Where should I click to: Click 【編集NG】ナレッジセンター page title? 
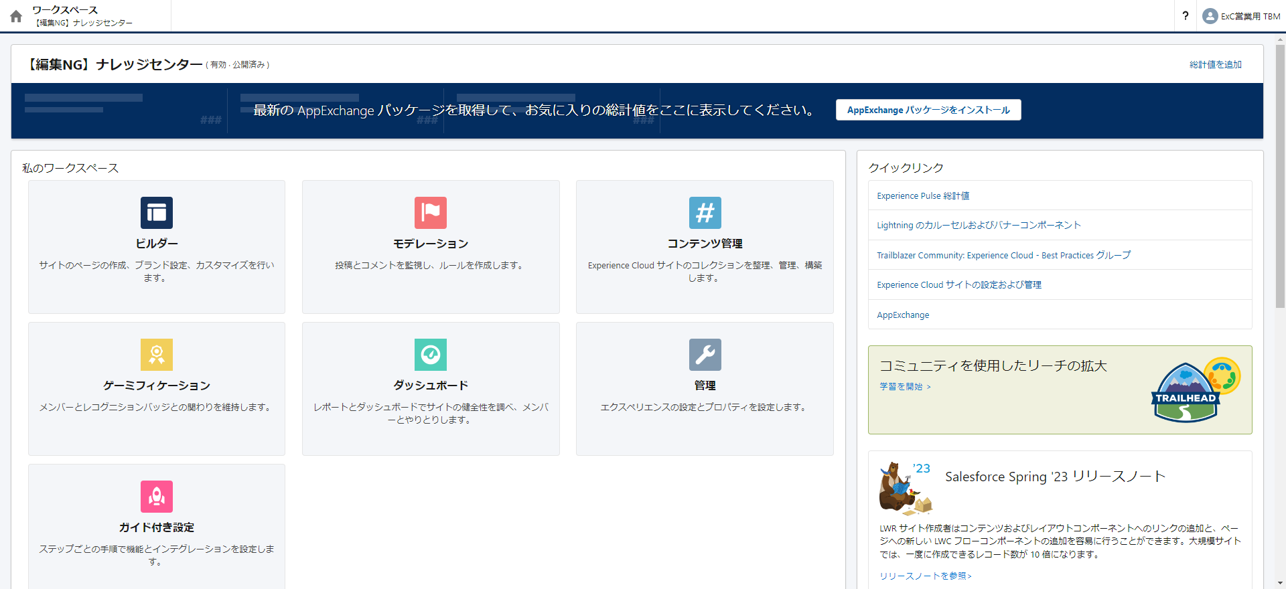point(113,64)
